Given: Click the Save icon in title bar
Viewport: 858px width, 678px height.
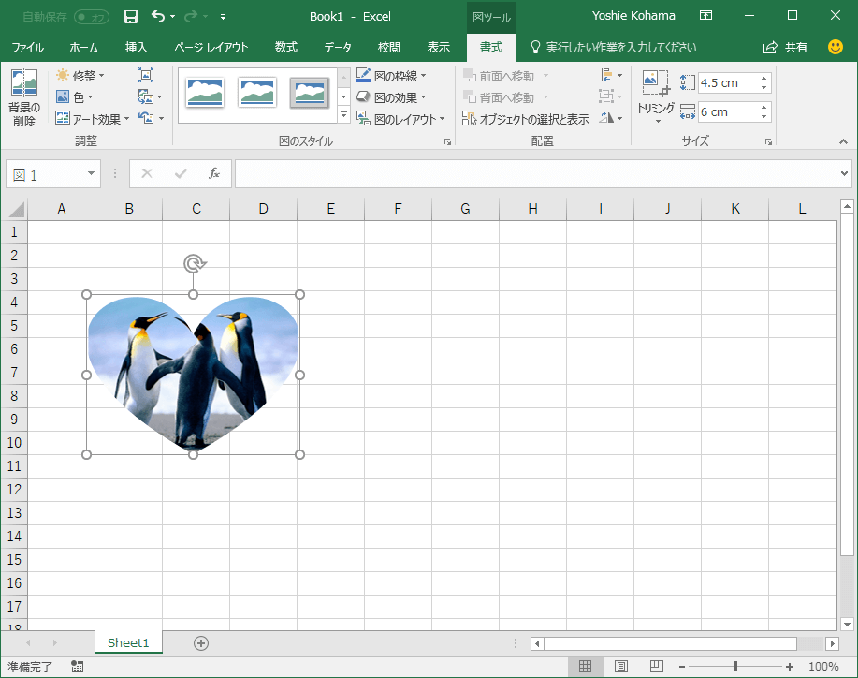Looking at the screenshot, I should [131, 17].
